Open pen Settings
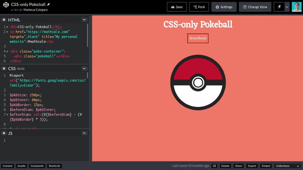 [x=224, y=7]
